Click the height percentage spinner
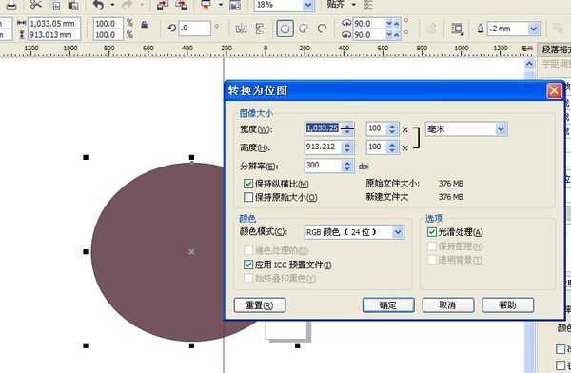This screenshot has width=571, height=373. 392,147
